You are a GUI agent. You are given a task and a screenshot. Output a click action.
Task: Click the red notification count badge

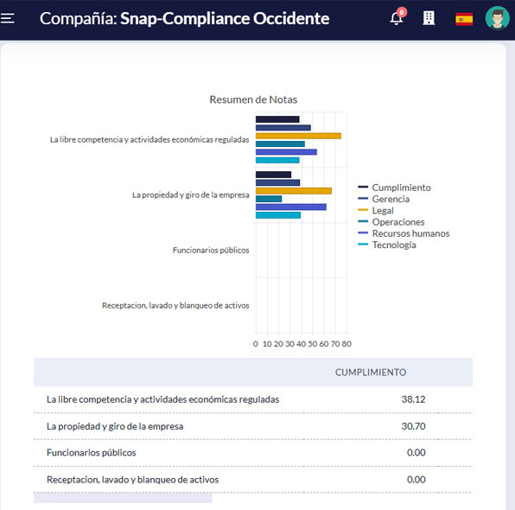(401, 12)
